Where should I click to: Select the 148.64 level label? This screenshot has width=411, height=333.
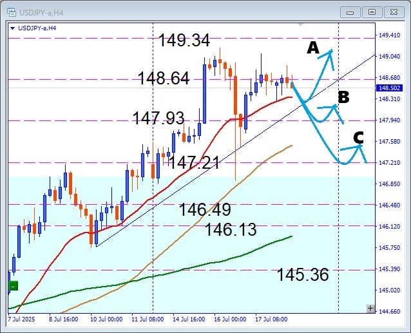point(163,79)
